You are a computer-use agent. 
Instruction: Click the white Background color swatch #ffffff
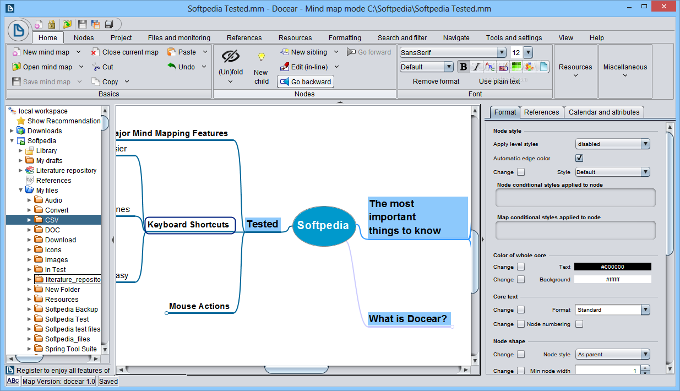point(612,279)
